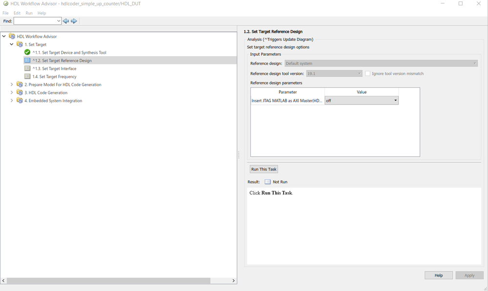Expand the 3. HDL Code Generation node

click(12, 92)
